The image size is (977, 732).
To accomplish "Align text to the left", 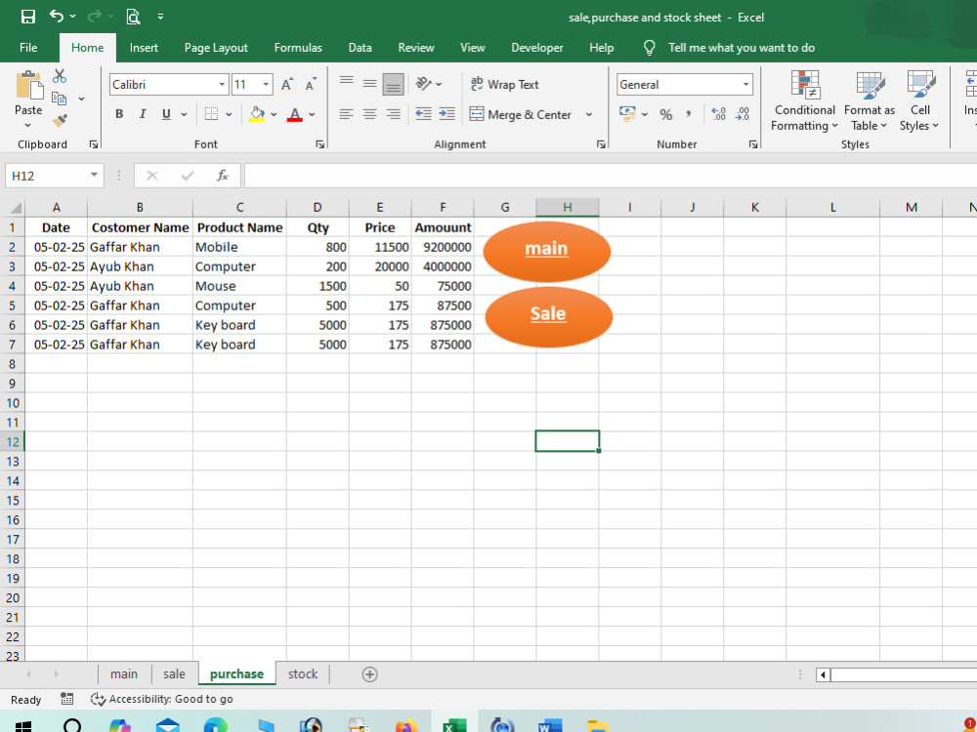I will 347,114.
